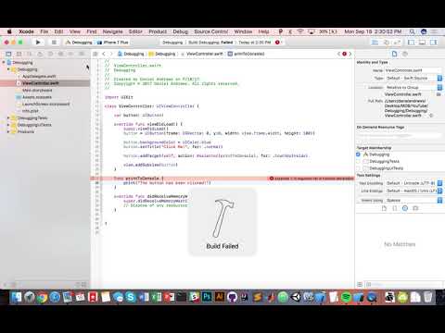Show the Quick Help inspector tab
445x333 pixels.
point(405,54)
